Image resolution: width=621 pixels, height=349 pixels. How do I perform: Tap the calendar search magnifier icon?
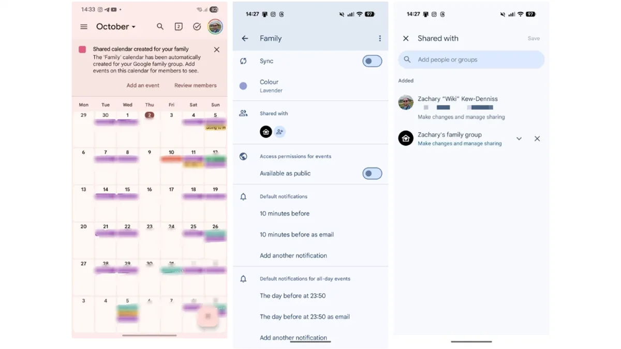click(160, 26)
